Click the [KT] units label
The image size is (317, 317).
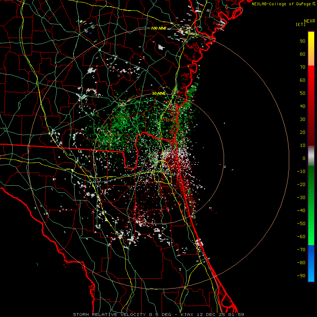tap(301, 24)
